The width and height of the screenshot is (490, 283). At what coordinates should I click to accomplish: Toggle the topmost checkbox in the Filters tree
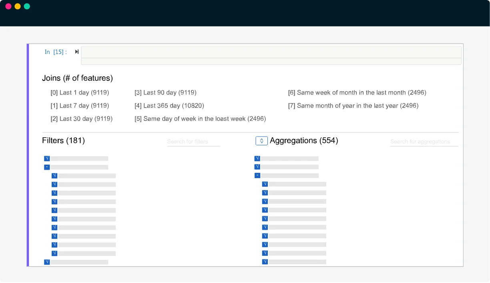(x=47, y=159)
